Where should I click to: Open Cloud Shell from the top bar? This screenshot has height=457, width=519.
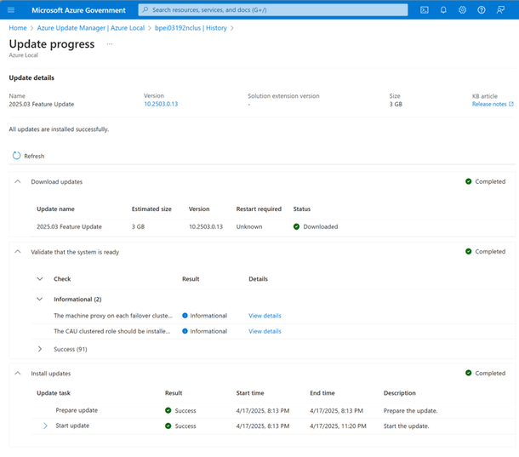[425, 10]
